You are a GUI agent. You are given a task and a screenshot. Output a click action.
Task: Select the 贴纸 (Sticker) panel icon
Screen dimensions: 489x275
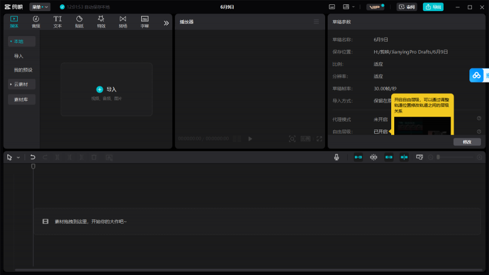(79, 21)
